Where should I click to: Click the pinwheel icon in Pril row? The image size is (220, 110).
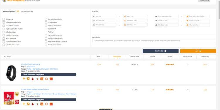tap(37, 104)
